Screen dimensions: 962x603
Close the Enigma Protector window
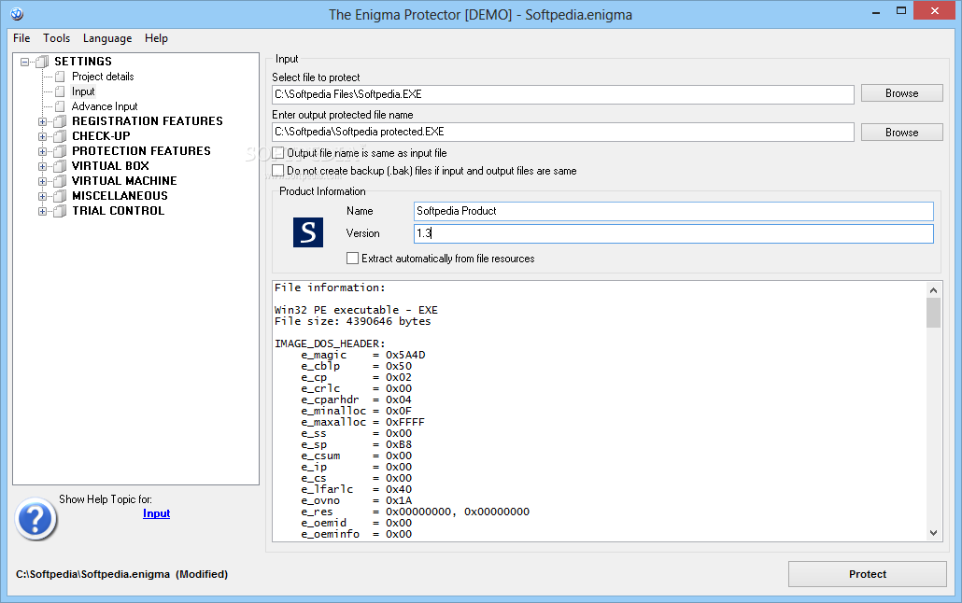tap(934, 10)
